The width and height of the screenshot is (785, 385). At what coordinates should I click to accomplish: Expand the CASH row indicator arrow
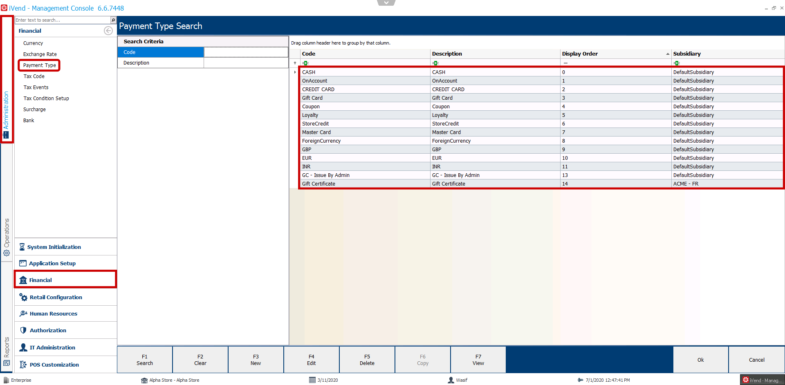coord(295,72)
